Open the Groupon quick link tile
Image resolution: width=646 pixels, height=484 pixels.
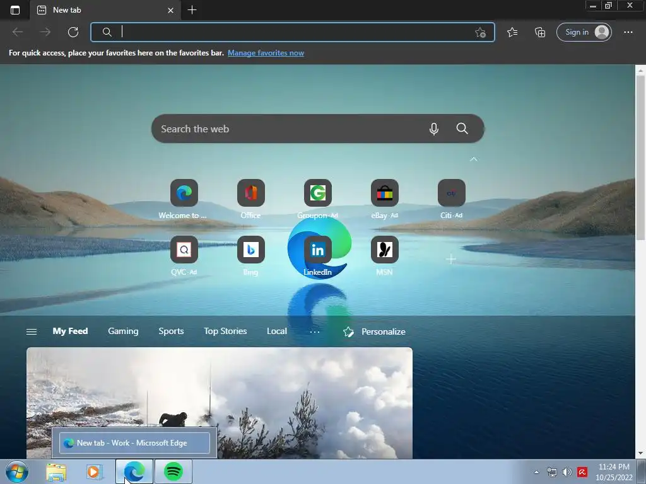318,193
